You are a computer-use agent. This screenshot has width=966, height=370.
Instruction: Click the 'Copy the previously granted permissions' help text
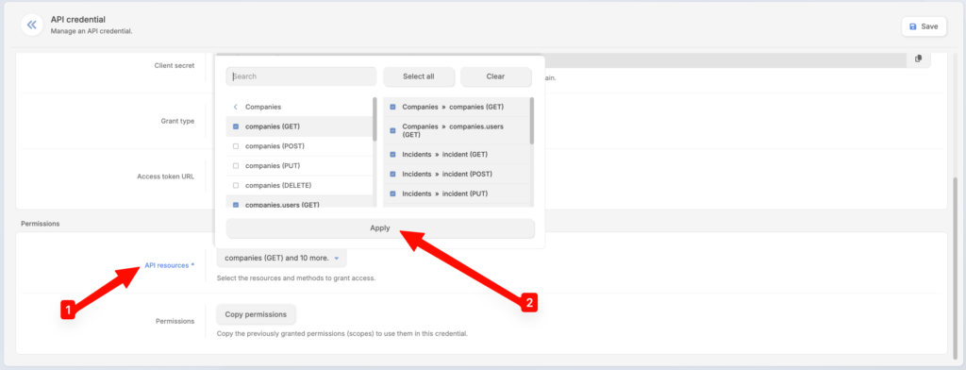point(342,333)
